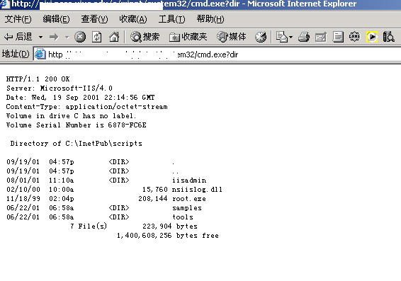Click the GAME toolbar icon
401x281 pixels.
354,37
